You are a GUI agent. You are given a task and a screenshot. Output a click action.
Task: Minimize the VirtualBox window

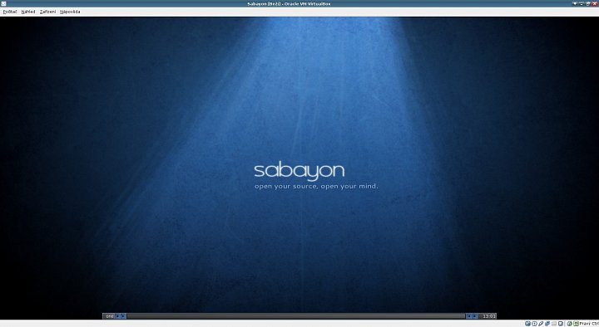coord(582,4)
